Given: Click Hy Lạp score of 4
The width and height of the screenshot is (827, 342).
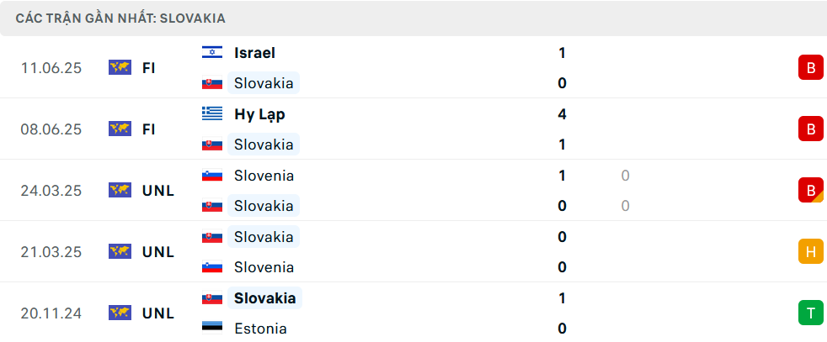Looking at the screenshot, I should tap(562, 114).
